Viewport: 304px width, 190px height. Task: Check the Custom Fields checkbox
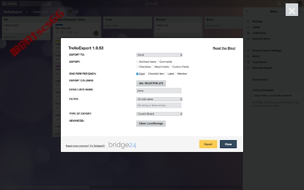click(x=171, y=67)
